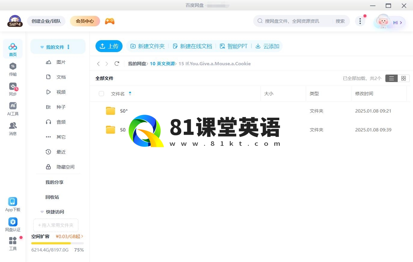Click 新建文件夹
Viewport: 413px width, 262px height.
(147, 46)
